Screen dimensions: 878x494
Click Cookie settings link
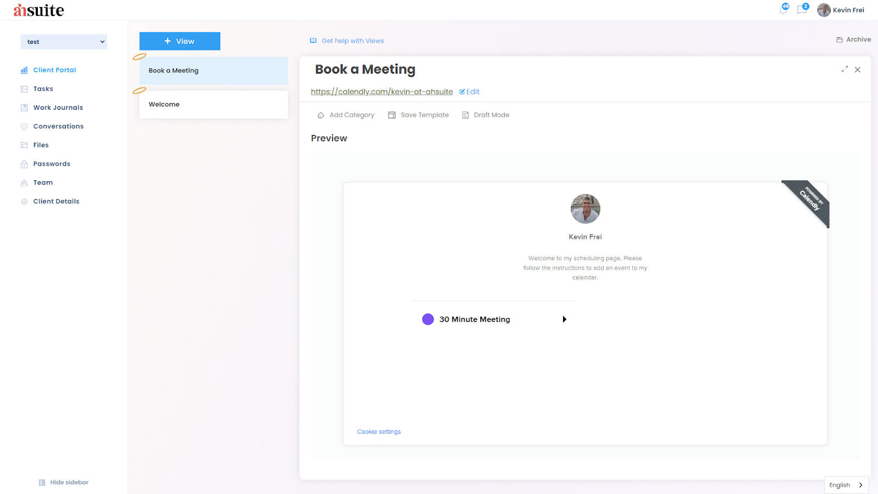click(x=379, y=432)
